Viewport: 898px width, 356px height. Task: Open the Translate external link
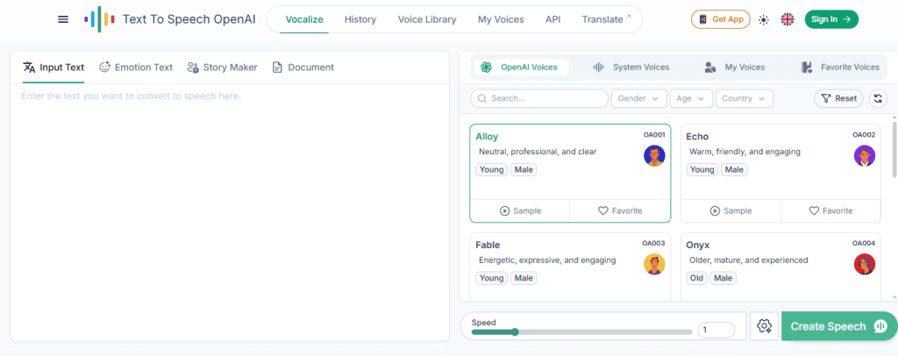(x=607, y=19)
